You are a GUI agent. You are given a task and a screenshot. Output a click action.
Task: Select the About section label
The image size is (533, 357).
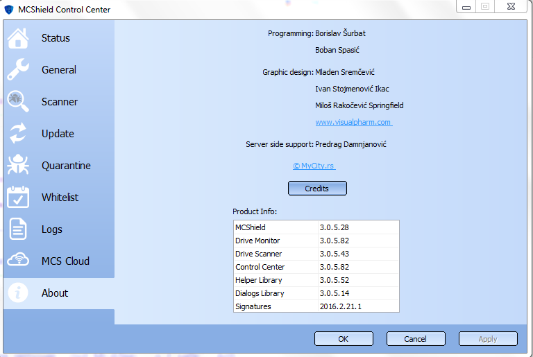coord(55,293)
